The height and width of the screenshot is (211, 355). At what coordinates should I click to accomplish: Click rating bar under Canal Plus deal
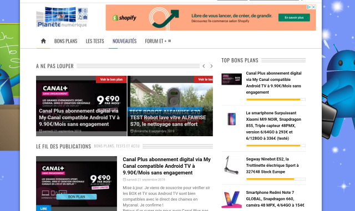coord(276,100)
